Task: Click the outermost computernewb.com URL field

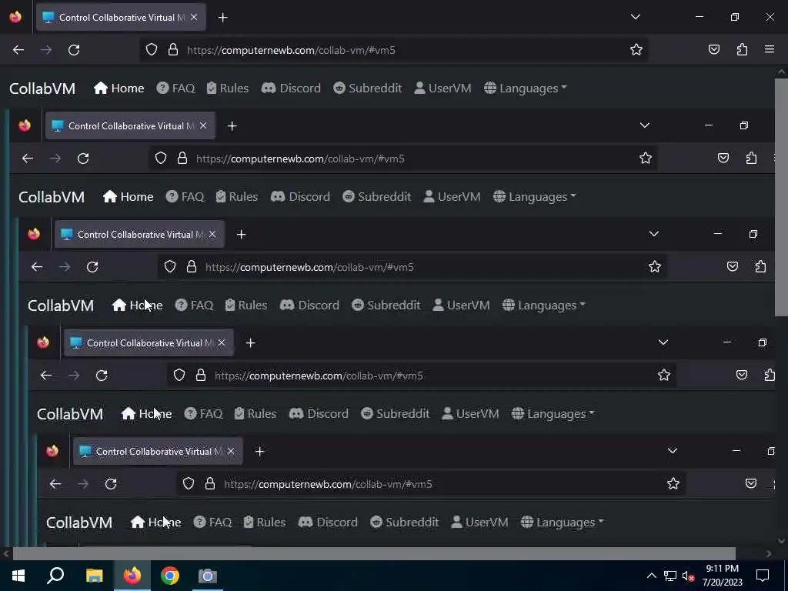Action: click(x=395, y=50)
